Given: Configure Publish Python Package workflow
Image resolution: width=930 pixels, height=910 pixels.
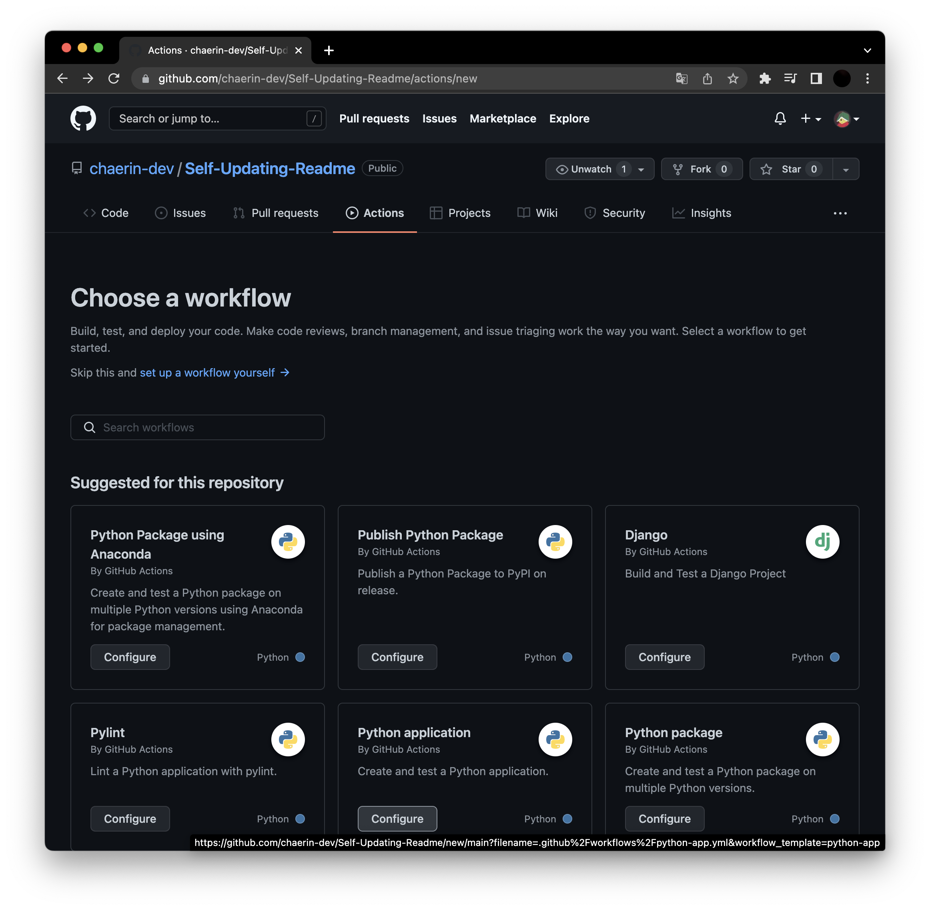Looking at the screenshot, I should pyautogui.click(x=397, y=657).
